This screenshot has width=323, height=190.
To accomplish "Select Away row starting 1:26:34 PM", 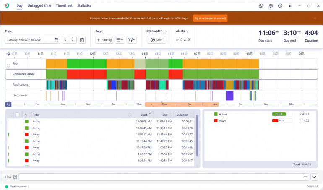I will point(101,161).
